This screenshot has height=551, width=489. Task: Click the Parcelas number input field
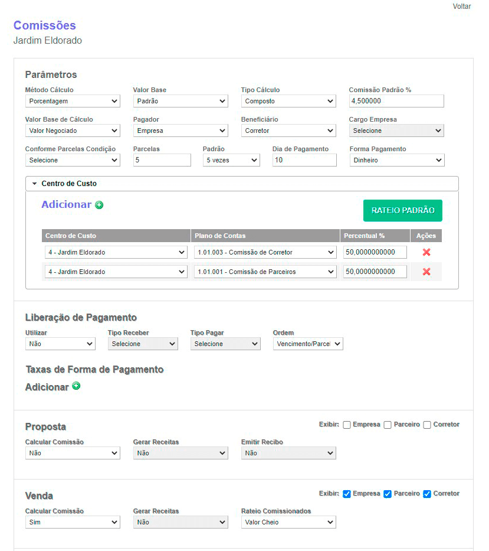point(162,160)
